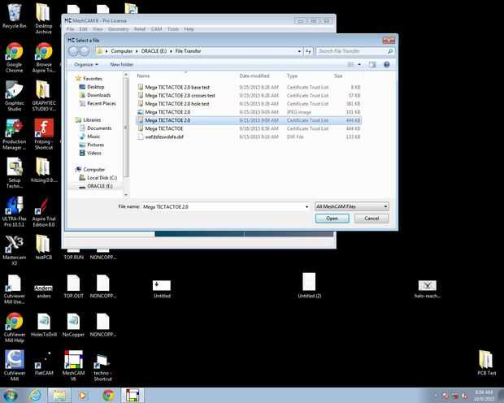The image size is (504, 403).
Task: Select the Desktop Archive folder icon
Action: tap(44, 19)
